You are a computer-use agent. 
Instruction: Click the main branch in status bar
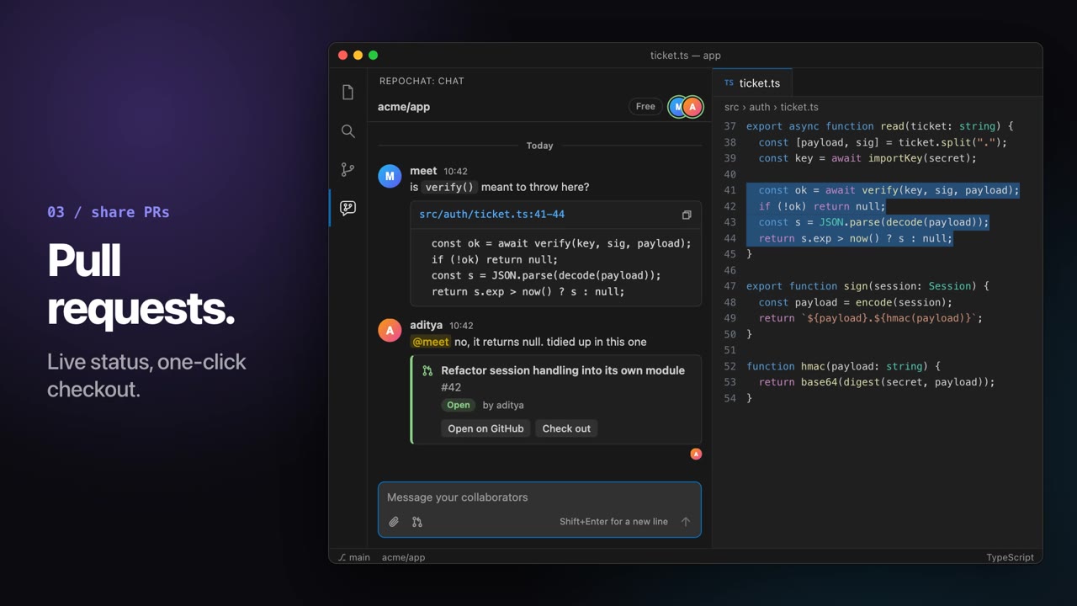coord(354,557)
